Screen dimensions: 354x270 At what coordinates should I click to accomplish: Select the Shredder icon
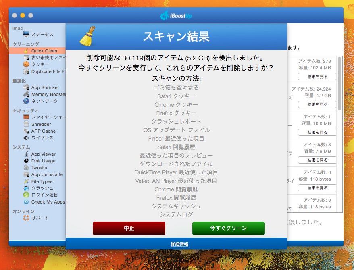point(26,124)
